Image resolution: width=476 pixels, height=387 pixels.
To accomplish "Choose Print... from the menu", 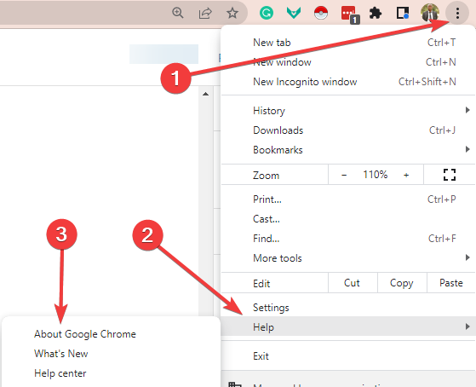I will [x=348, y=199].
